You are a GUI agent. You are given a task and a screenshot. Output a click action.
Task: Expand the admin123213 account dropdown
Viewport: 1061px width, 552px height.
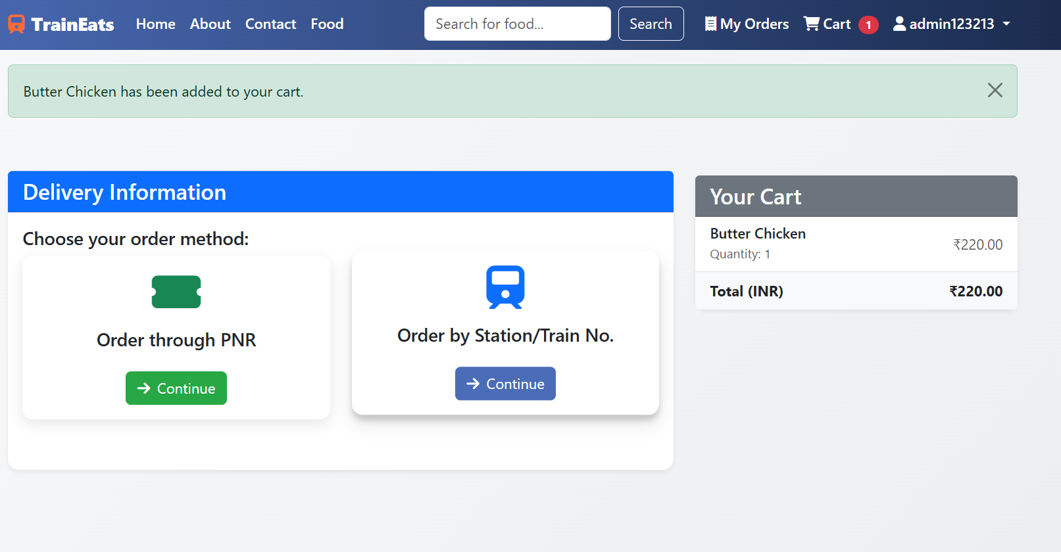pos(952,24)
